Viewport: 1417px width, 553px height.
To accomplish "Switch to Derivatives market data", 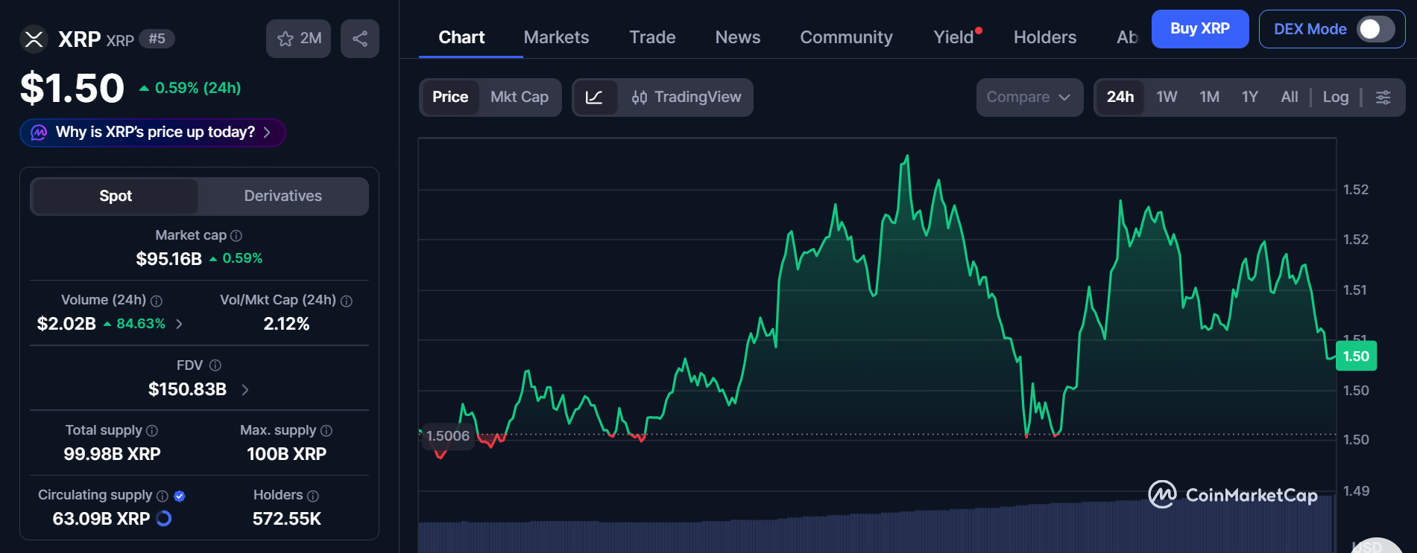I will pyautogui.click(x=283, y=196).
